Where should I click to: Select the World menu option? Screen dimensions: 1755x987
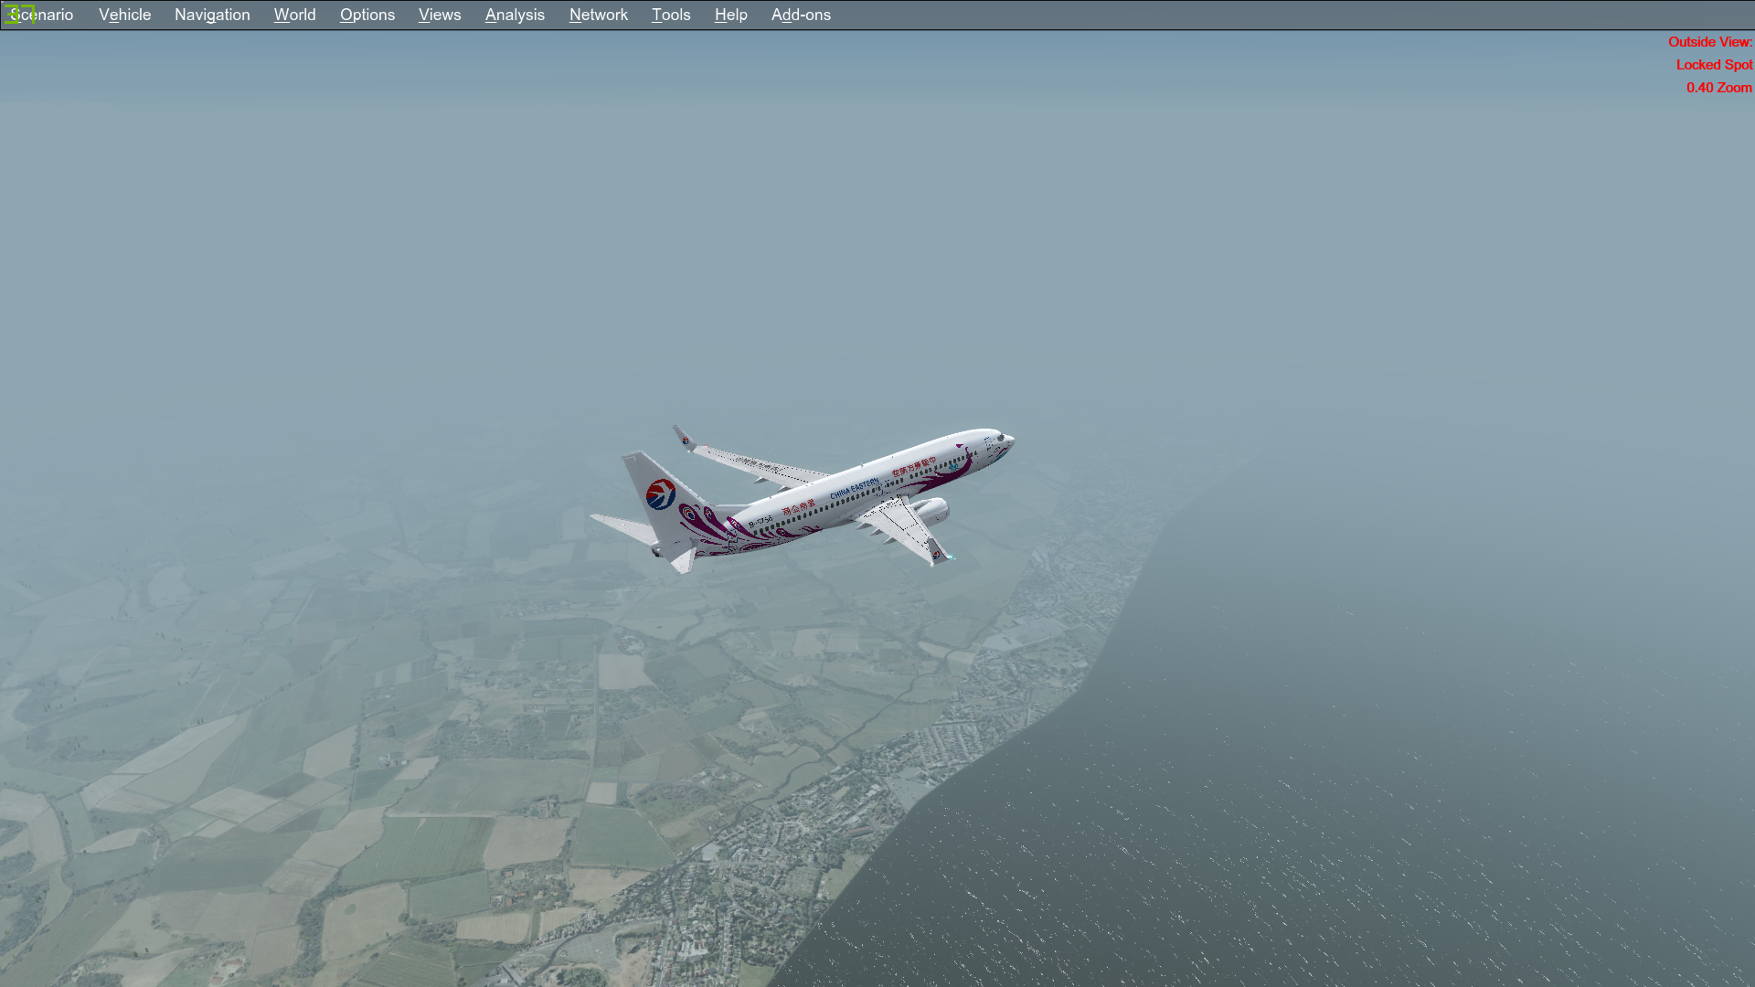[x=294, y=15]
